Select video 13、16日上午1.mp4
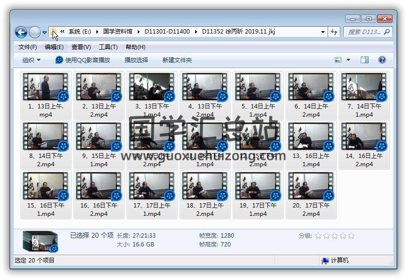The height and width of the screenshot is (279, 407). tap(311, 145)
